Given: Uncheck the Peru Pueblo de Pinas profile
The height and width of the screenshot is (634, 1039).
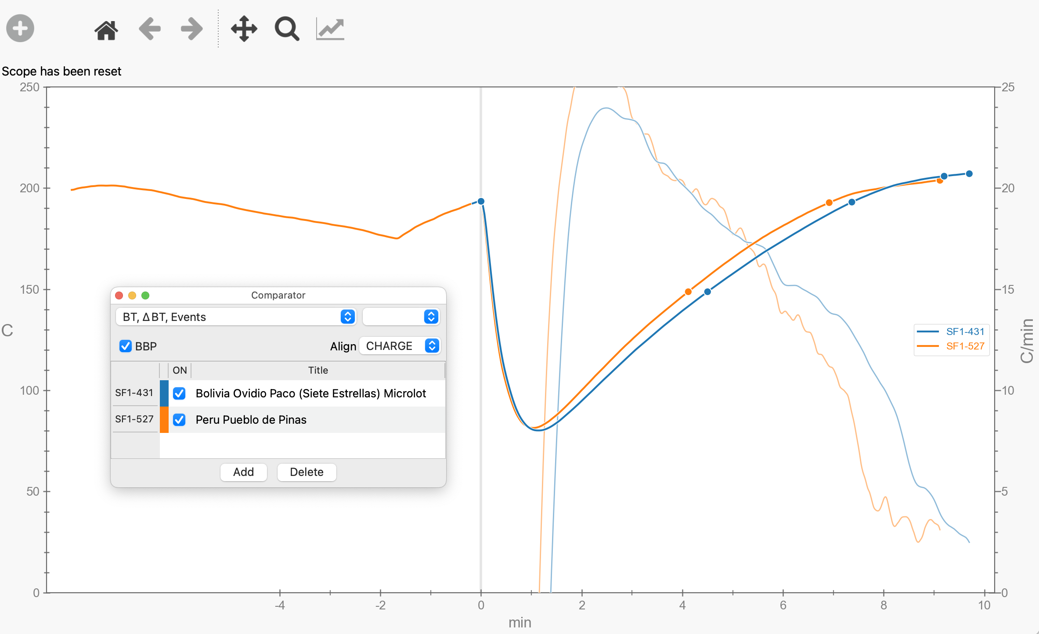Looking at the screenshot, I should point(179,420).
